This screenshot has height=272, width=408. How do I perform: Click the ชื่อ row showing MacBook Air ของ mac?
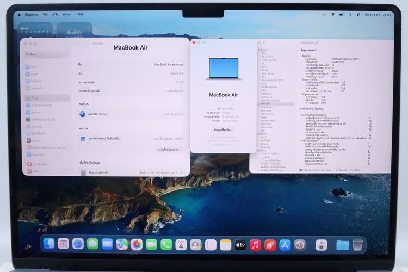(131, 64)
